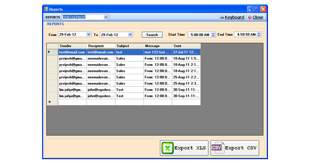Click the green Excel icon on Export XLS
The width and height of the screenshot is (310, 164).
pos(167,148)
